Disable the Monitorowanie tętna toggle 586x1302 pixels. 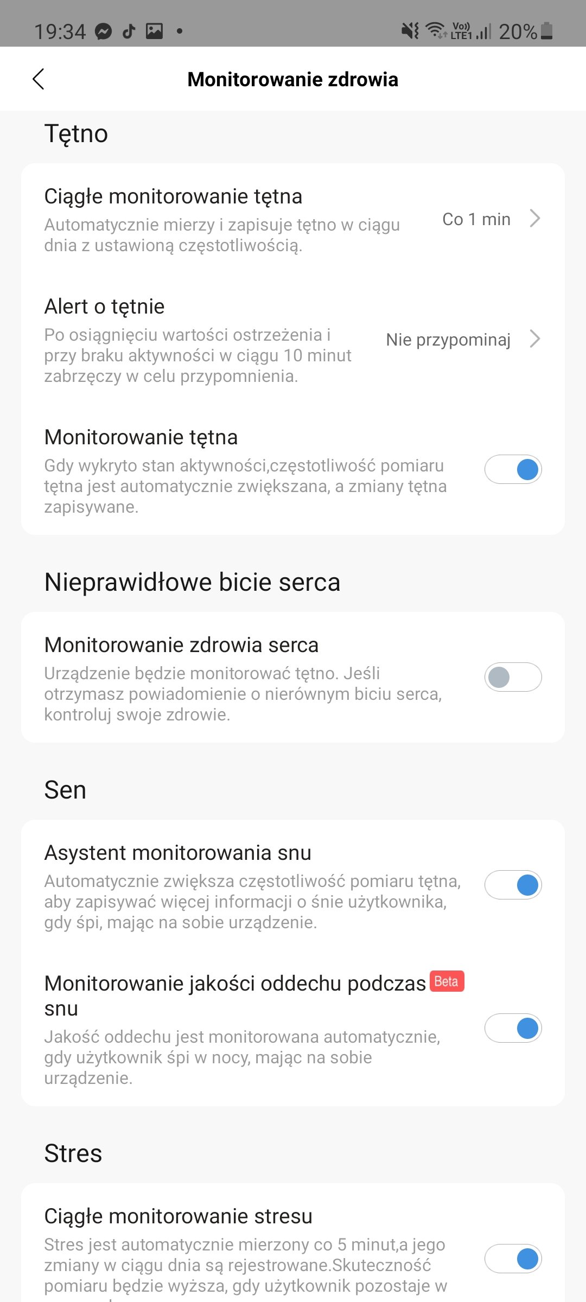tap(513, 469)
